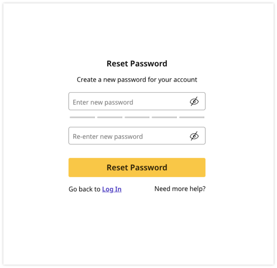This screenshot has height=268, width=277.
Task: Select the last password strength bar segment
Action: 192,117
